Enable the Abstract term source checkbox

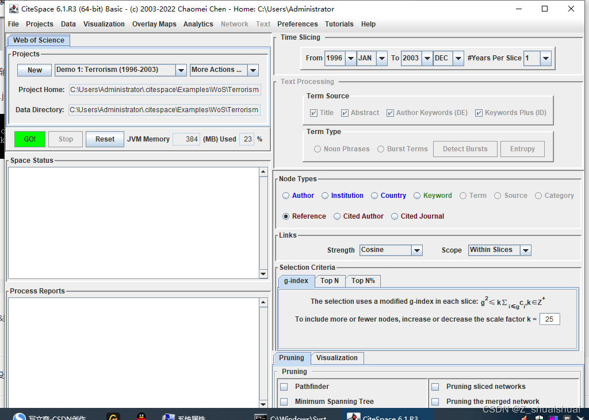tap(344, 112)
